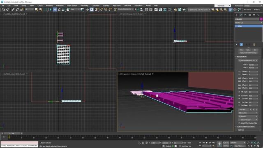Click the Undo arrow icon
The width and height of the screenshot is (263, 148).
[x=3, y=9]
